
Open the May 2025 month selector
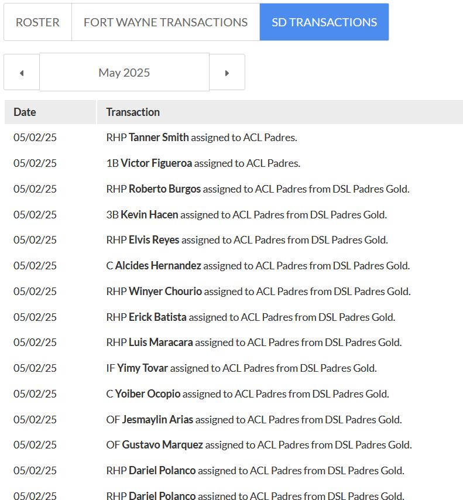point(124,71)
